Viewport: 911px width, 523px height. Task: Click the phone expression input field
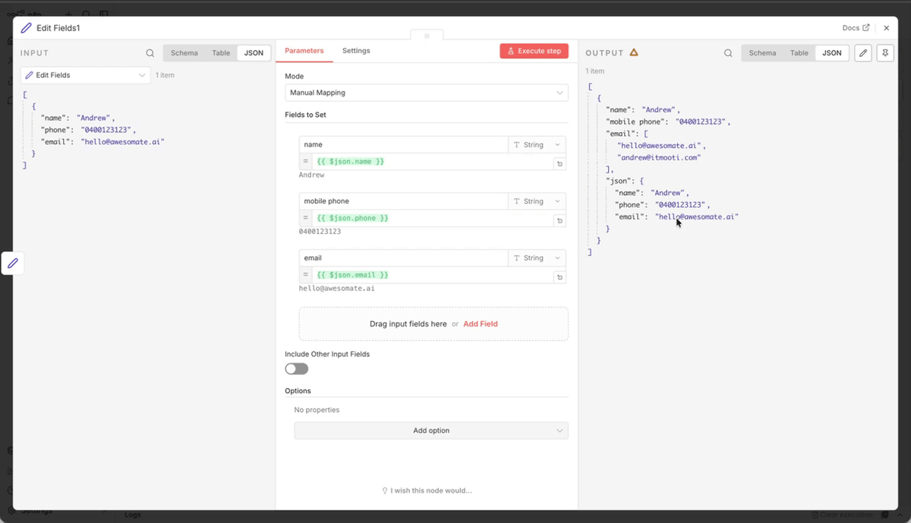425,218
